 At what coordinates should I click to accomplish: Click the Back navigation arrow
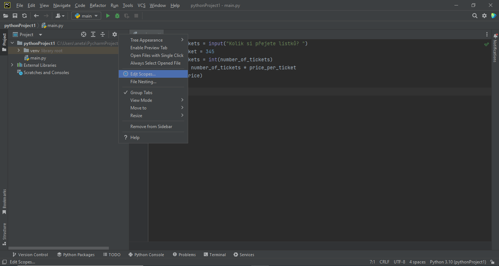pos(35,16)
